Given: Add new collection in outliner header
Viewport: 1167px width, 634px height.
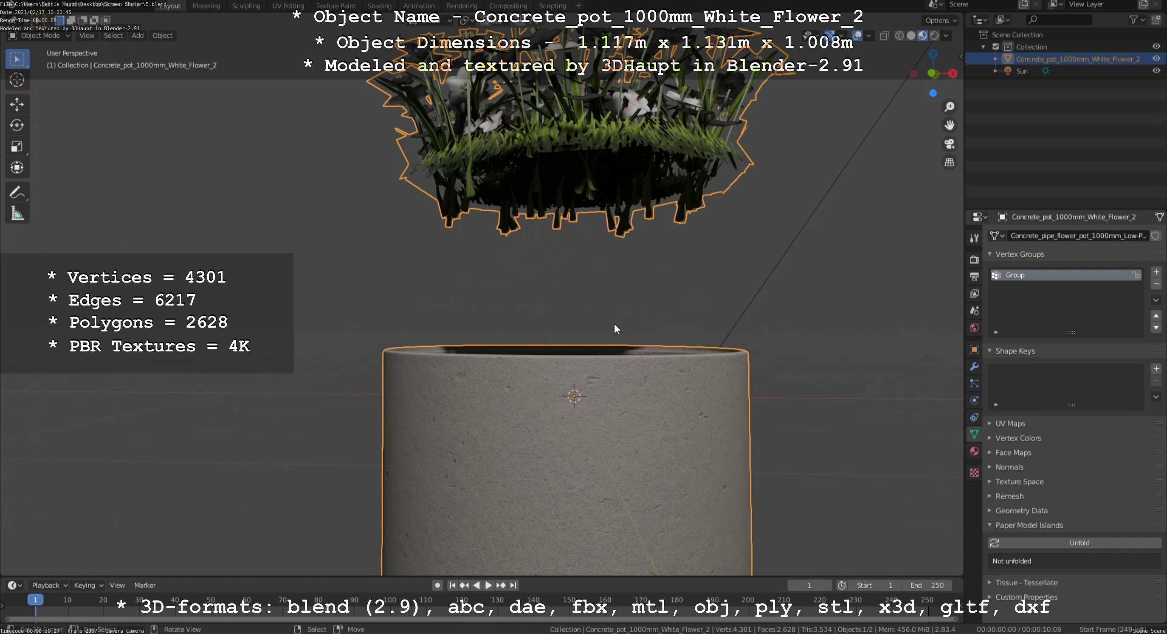Looking at the screenshot, I should click(1156, 20).
